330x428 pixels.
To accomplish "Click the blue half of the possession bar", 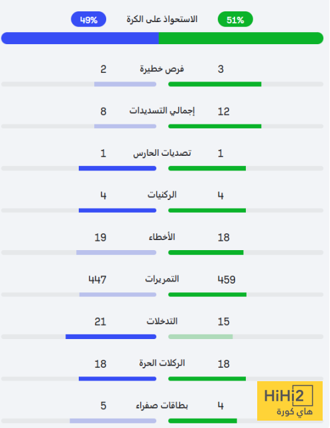I will 80,38.
